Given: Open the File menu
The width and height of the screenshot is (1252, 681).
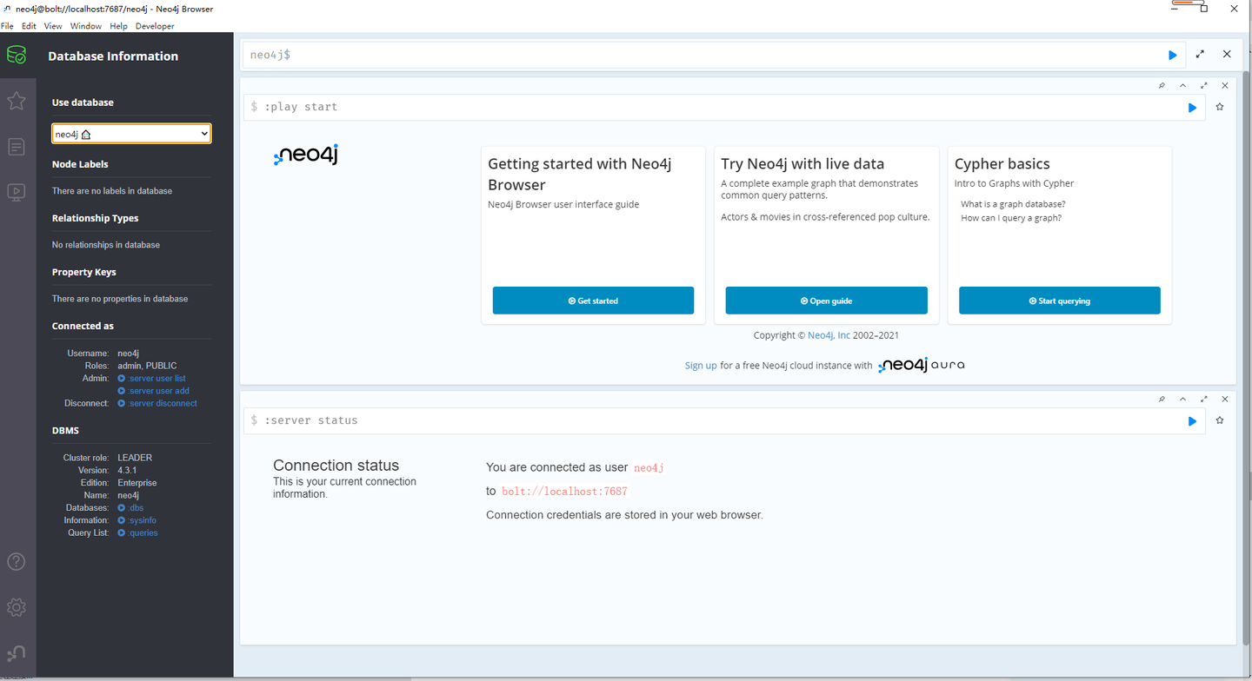Looking at the screenshot, I should pos(7,26).
